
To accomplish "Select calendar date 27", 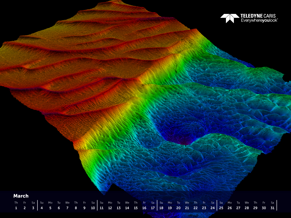I will [x=238, y=208].
